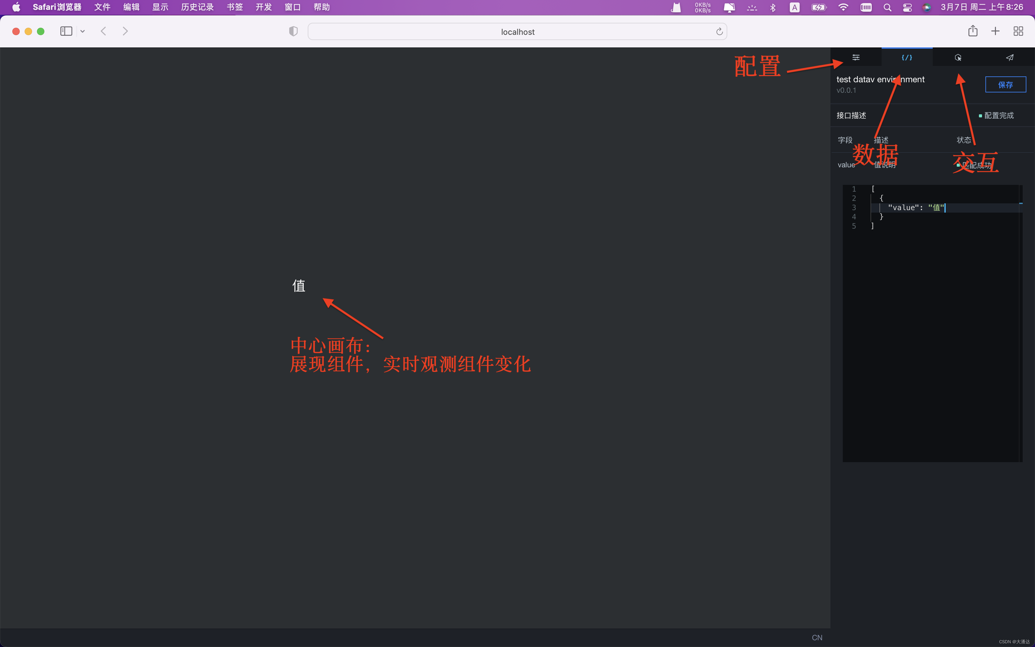Open macOS Control Center toggles

[x=907, y=7]
